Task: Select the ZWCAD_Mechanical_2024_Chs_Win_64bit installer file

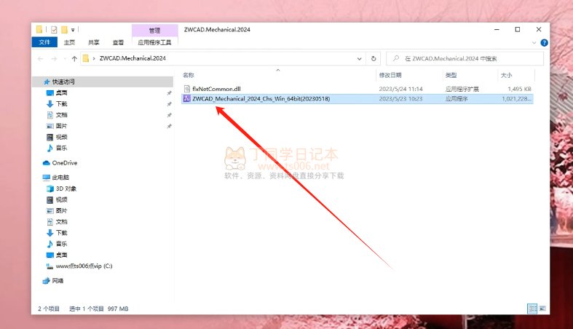Action: [x=261, y=98]
